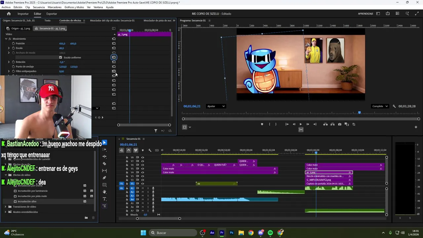Viewport: 423px width, 238px height.
Task: Select the Rectangle tool
Action: (x=104, y=185)
